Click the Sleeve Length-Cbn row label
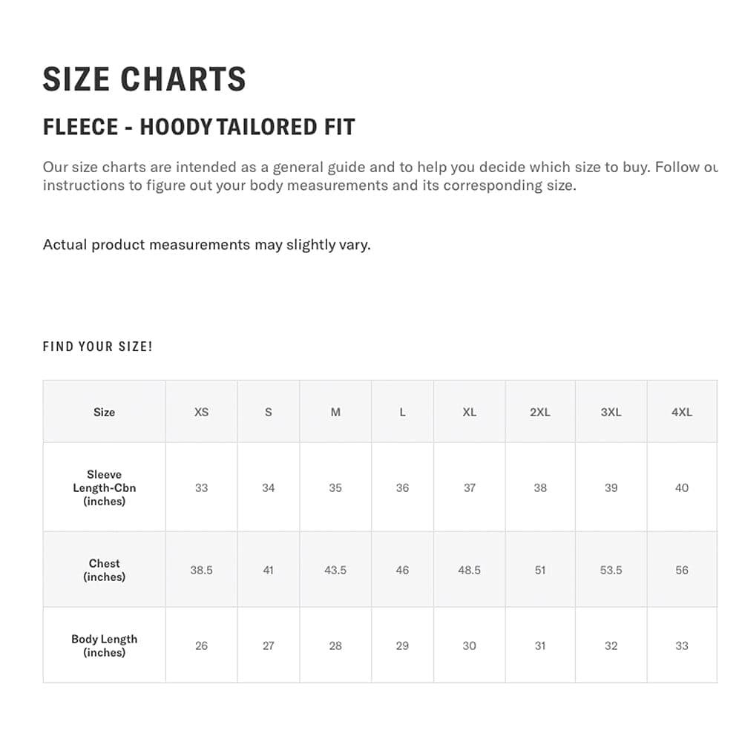Screen dimensions: 742x742 click(105, 487)
